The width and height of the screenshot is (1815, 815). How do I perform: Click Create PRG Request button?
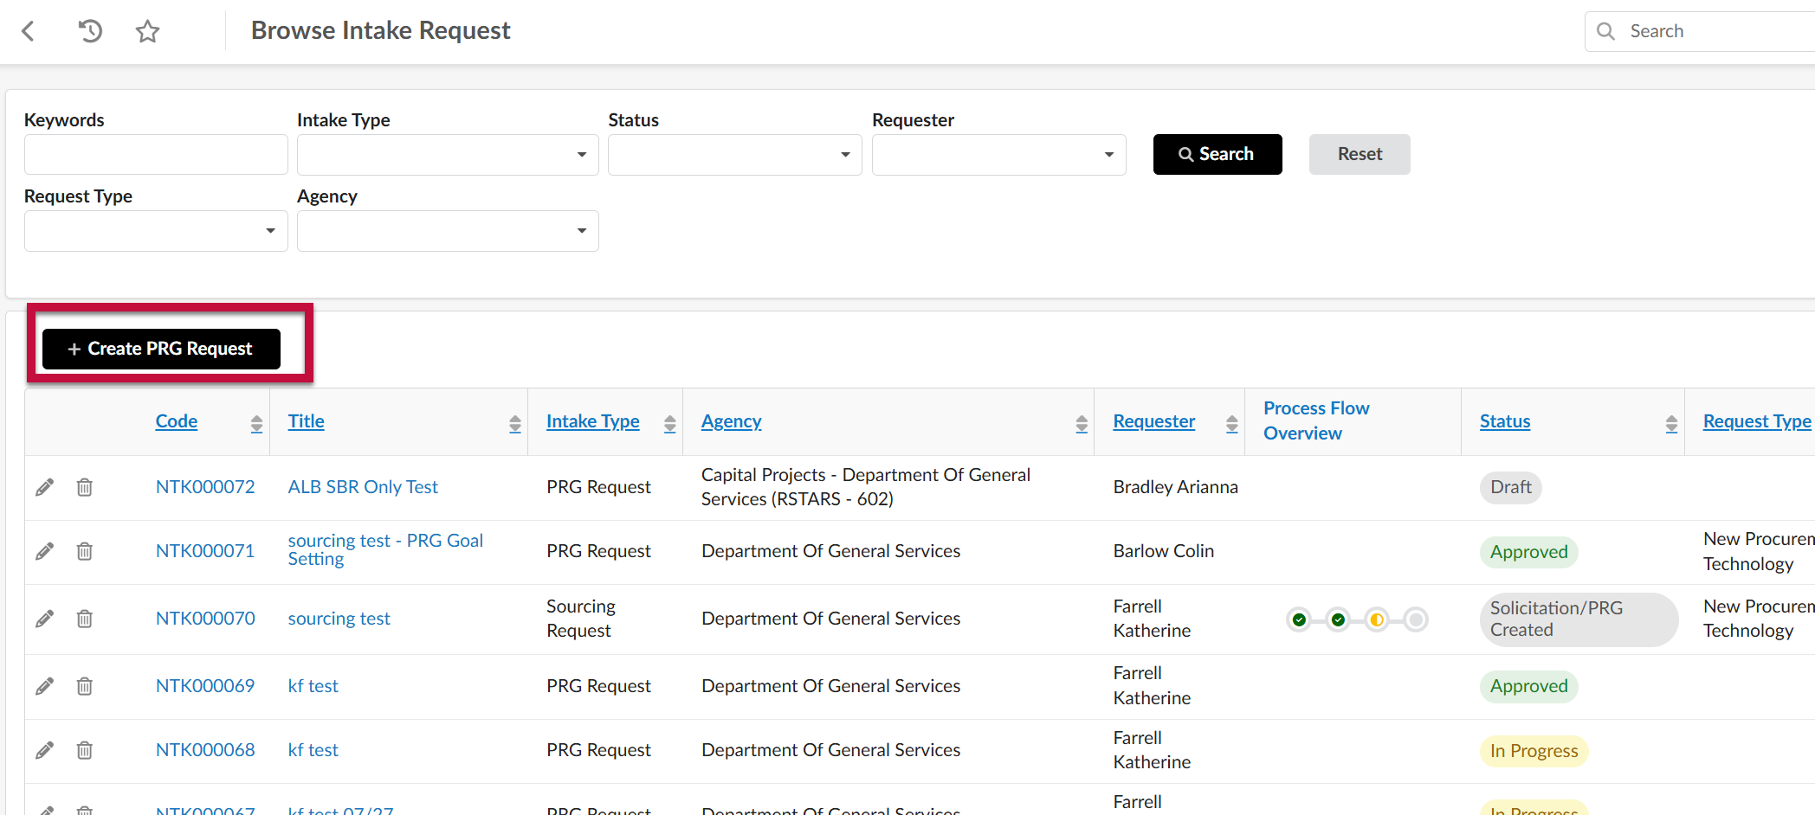point(161,349)
